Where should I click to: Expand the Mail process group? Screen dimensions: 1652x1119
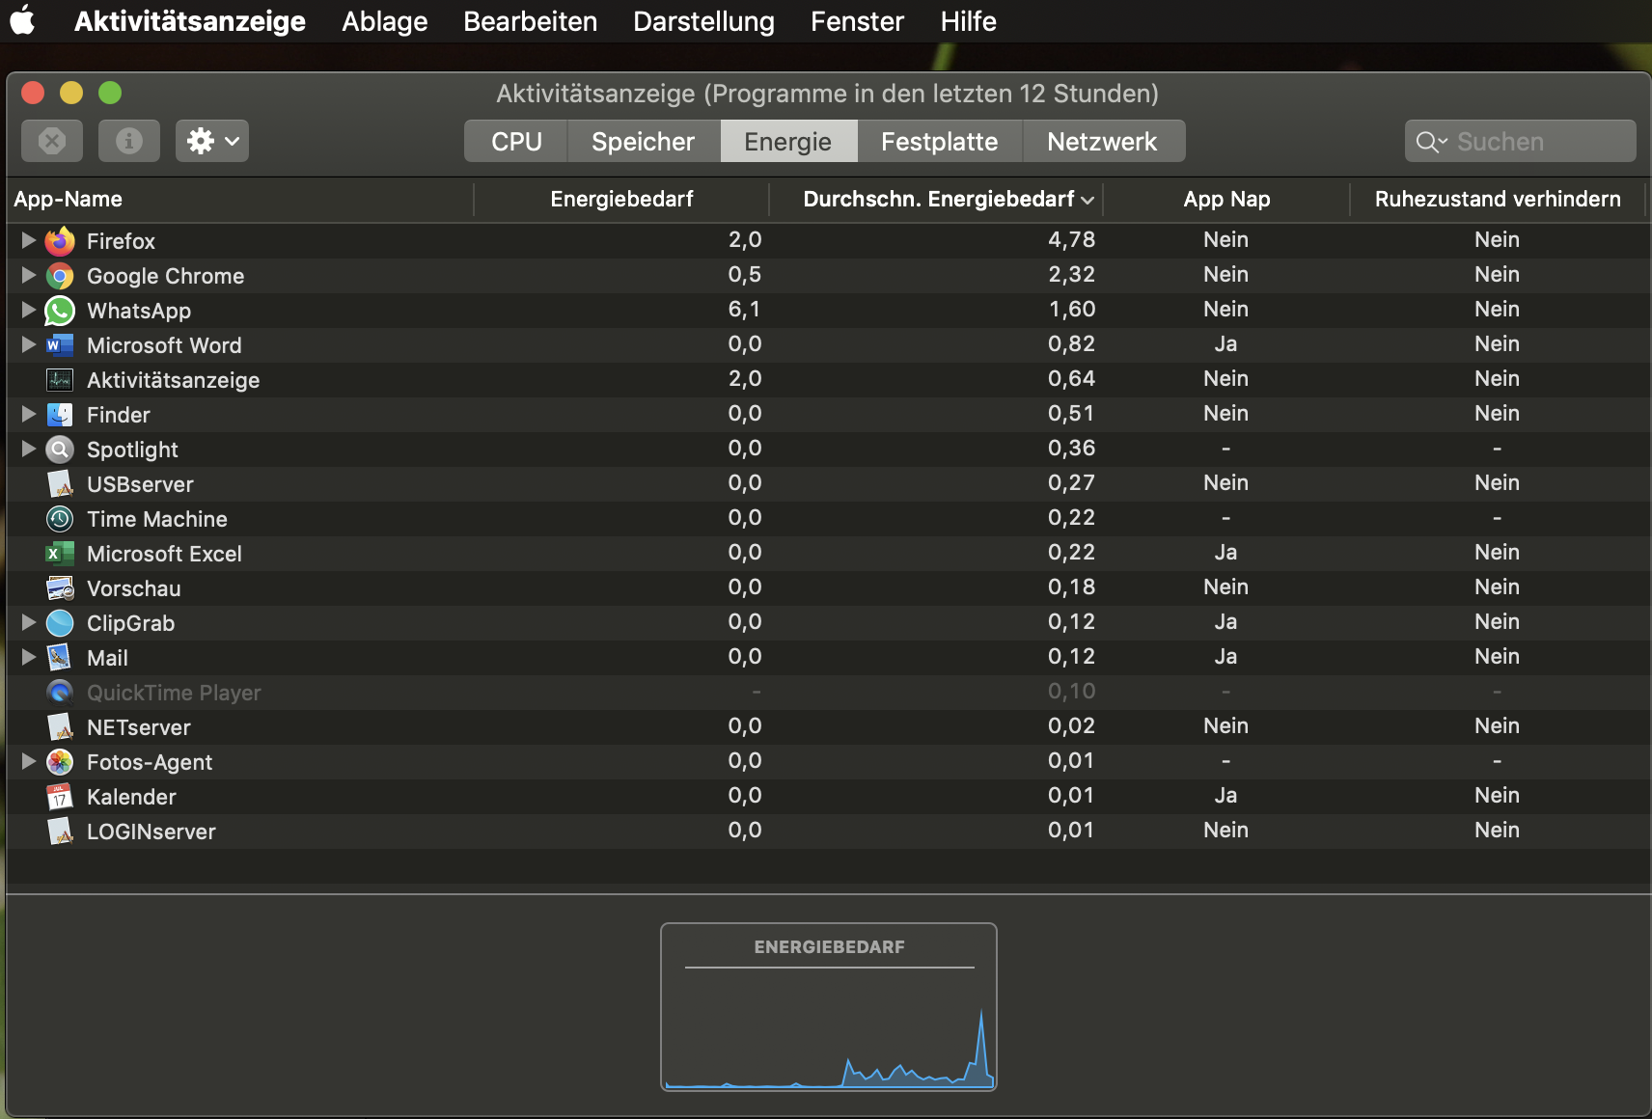click(29, 657)
